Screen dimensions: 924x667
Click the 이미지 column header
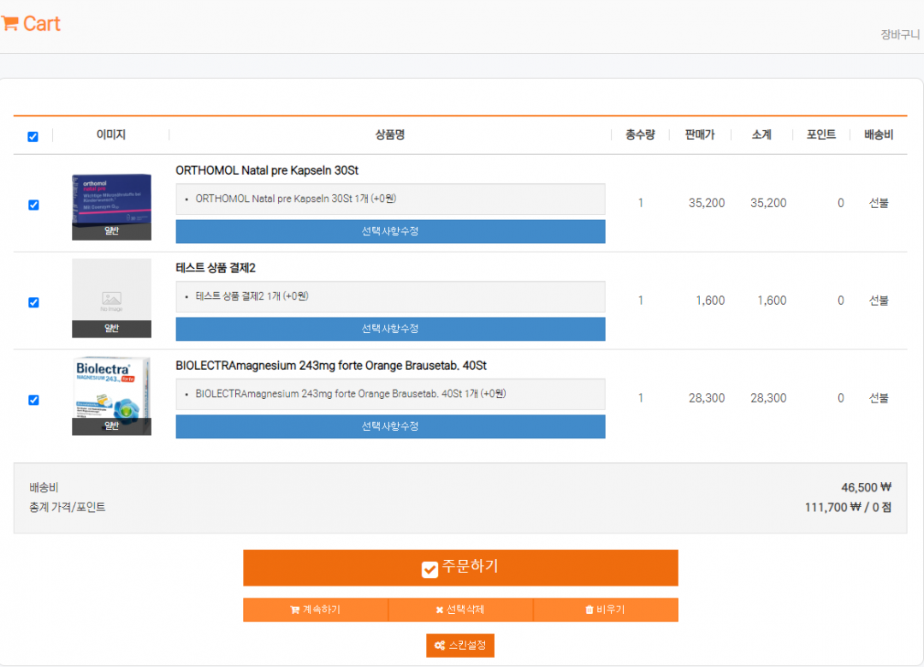[x=110, y=135]
